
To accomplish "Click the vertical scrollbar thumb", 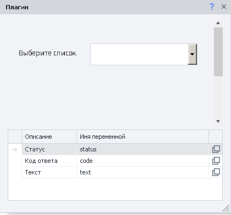I will point(218,52).
